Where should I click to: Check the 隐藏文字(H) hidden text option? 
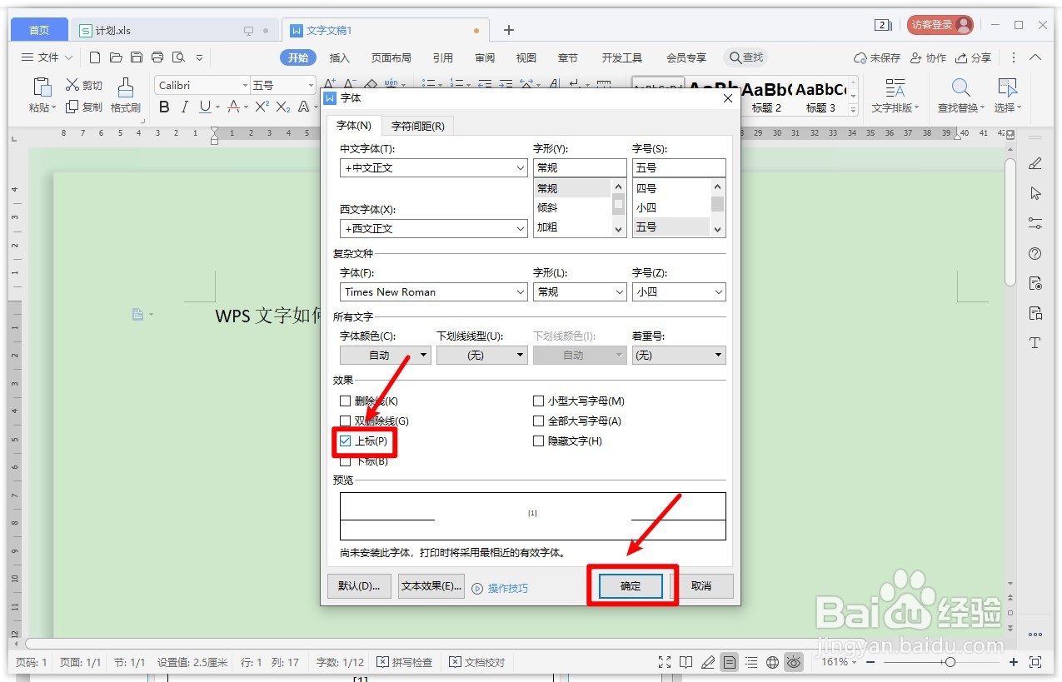(x=539, y=441)
